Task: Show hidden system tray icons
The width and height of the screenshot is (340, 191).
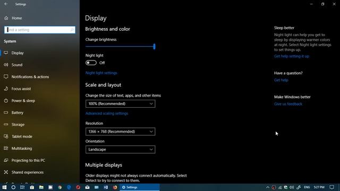Action: tap(268, 187)
